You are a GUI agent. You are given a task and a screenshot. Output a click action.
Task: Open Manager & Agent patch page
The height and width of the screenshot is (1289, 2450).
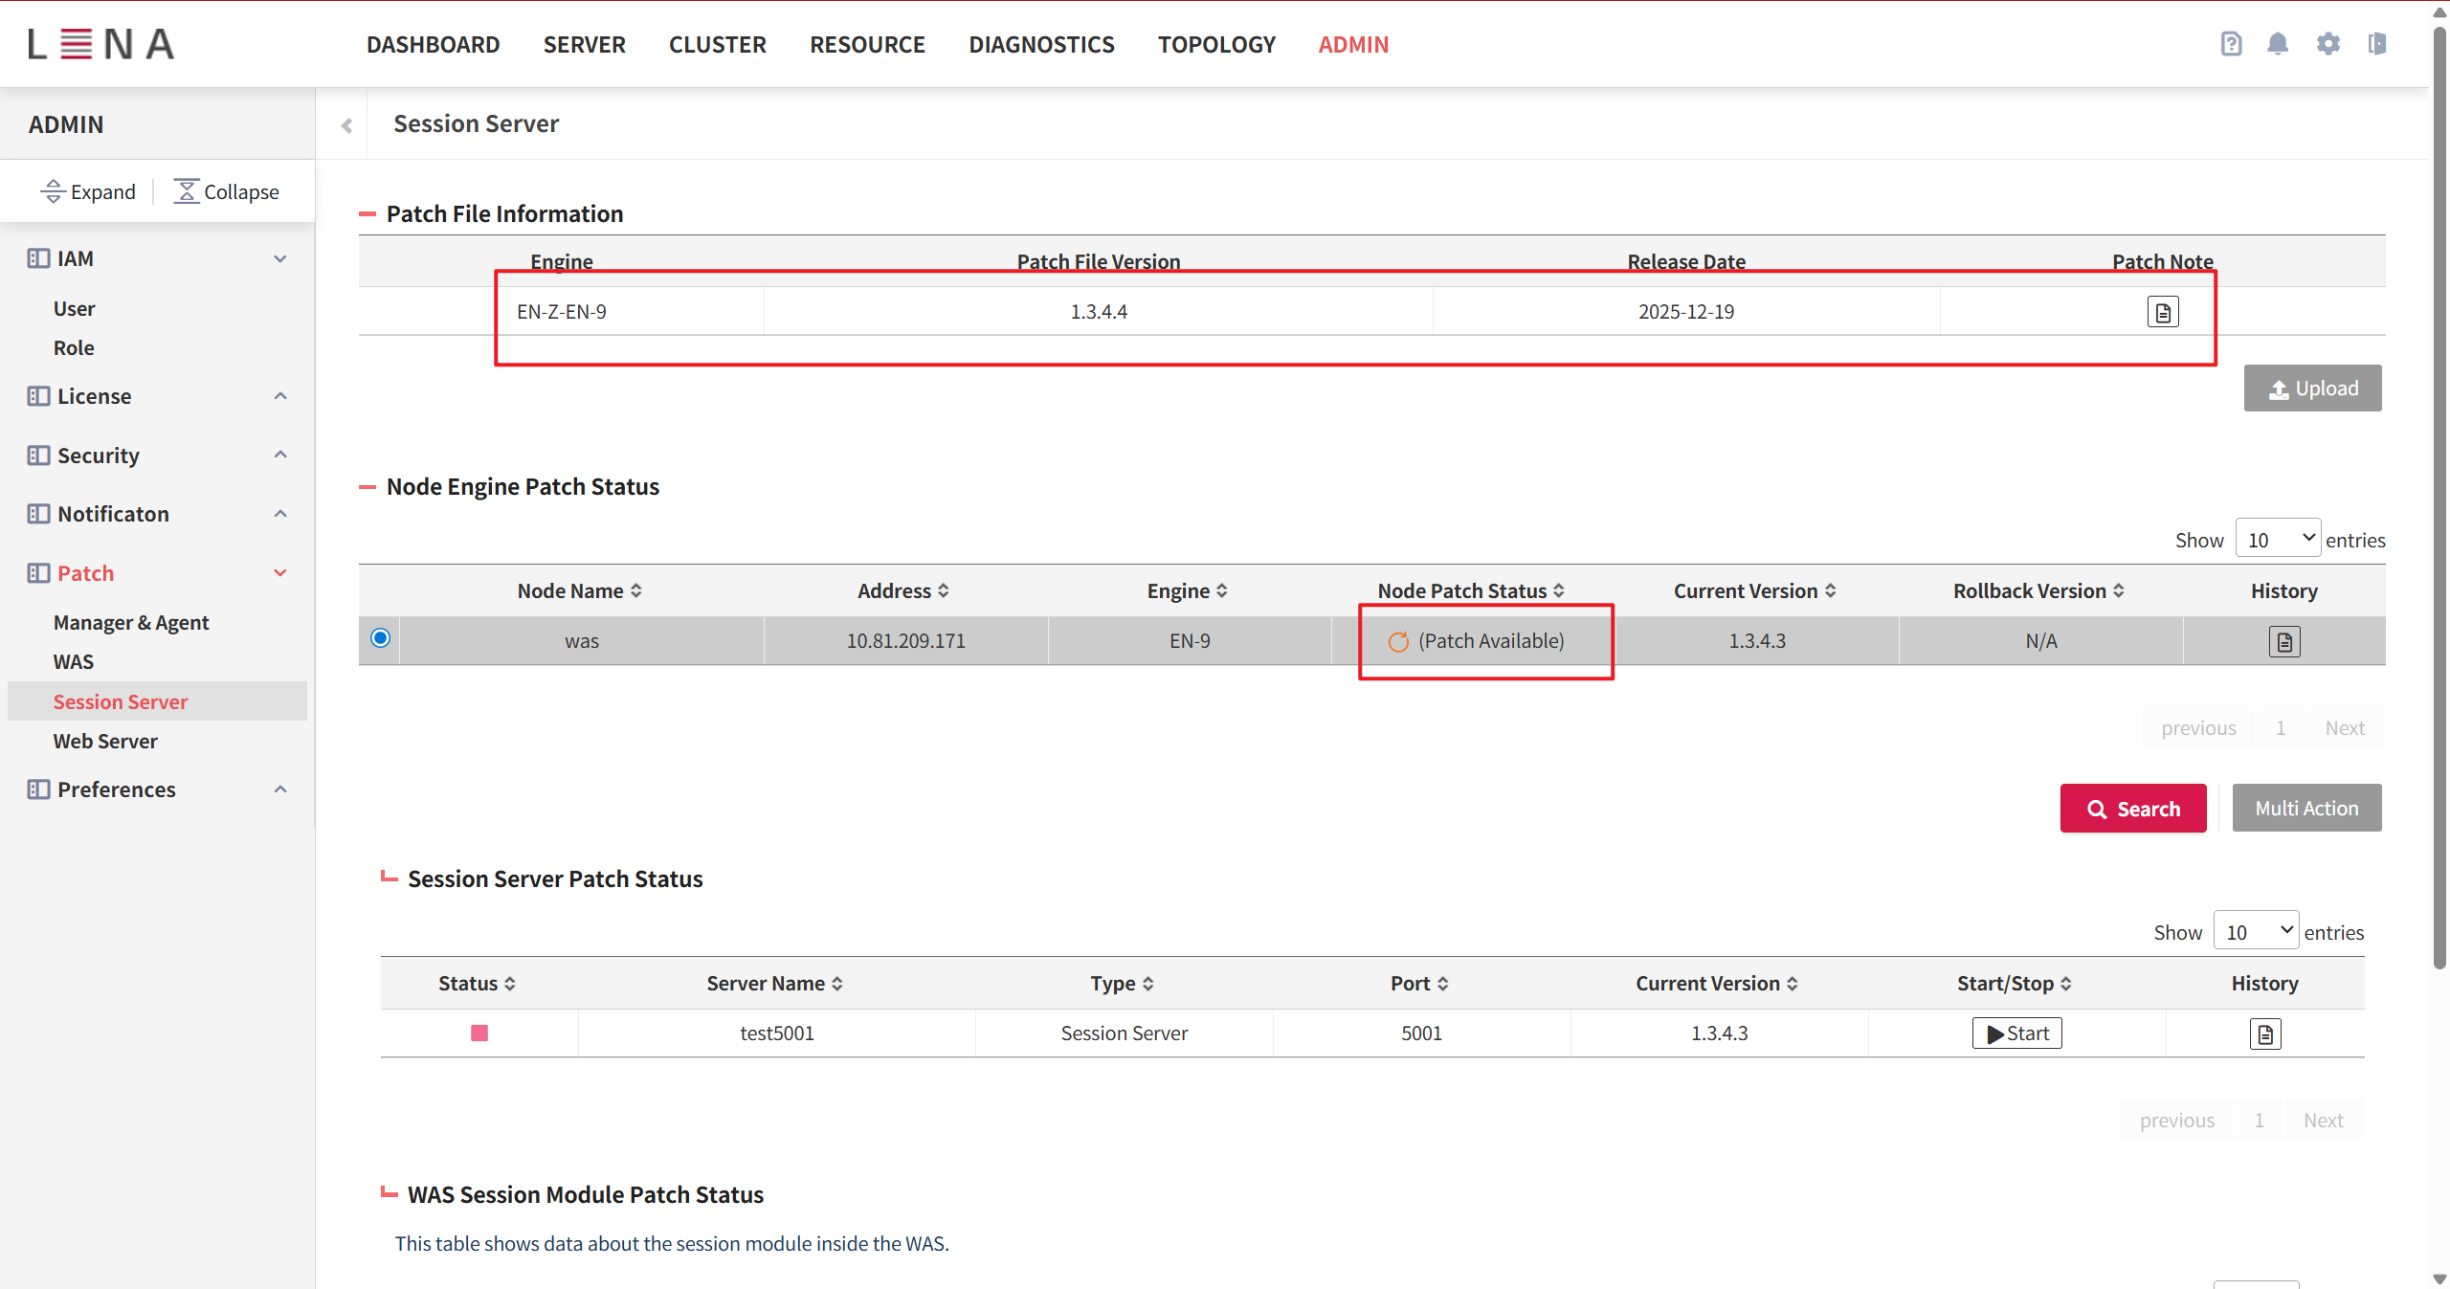point(131,623)
